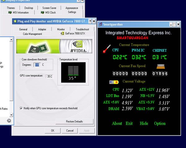The width and height of the screenshot is (186, 148).
Task: Open the Themes tab in Display Properties
Action: (x=11, y=8)
